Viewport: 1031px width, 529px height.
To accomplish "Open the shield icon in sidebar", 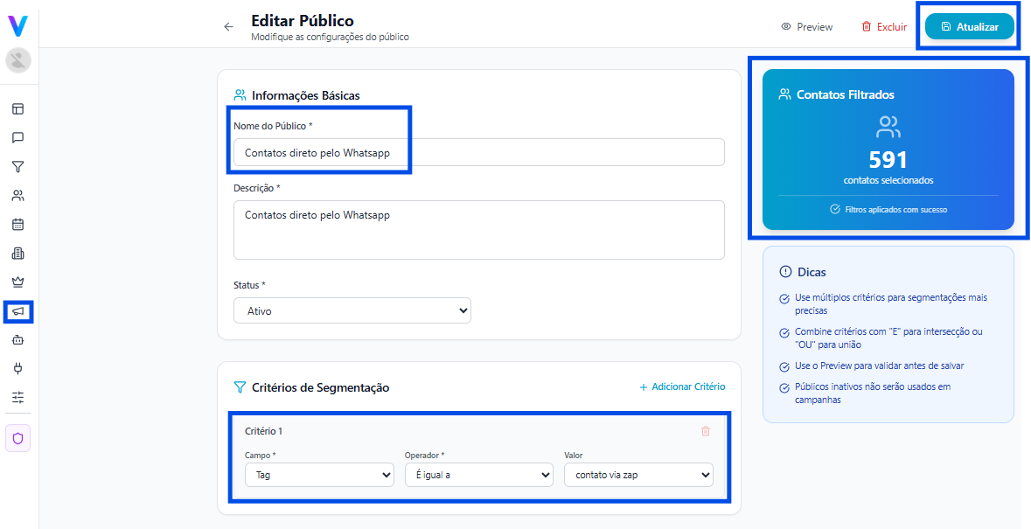I will pos(17,437).
